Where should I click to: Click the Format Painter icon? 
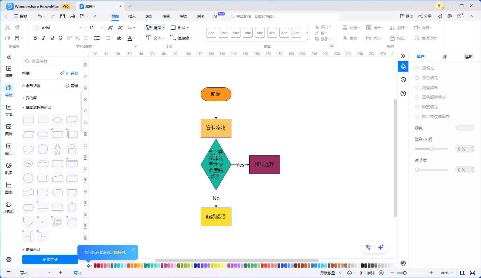click(17, 28)
